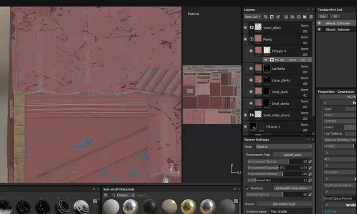Toggle visibility of LarPlanks layer

[x=251, y=68]
